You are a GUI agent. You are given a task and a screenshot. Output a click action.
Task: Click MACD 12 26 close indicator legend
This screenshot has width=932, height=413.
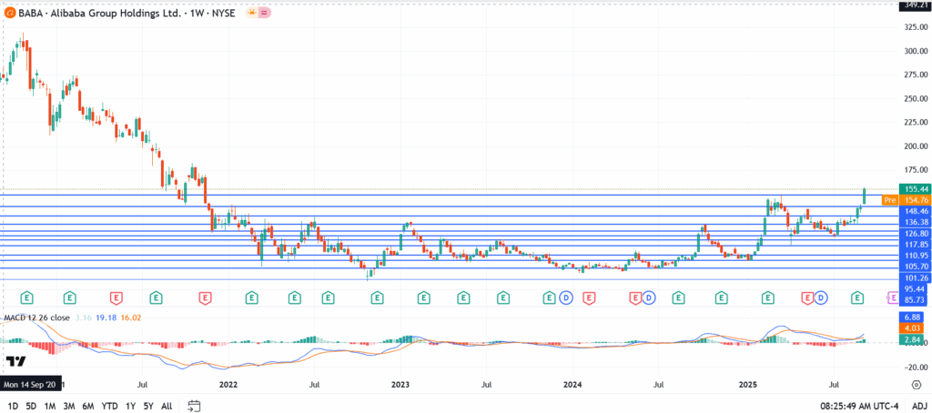coord(36,317)
